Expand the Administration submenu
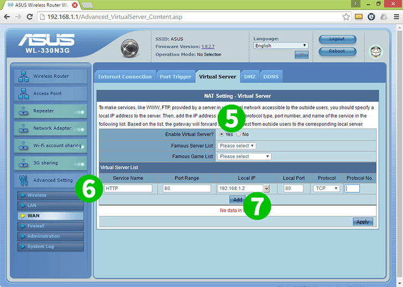The height and width of the screenshot is (287, 403). coord(50,236)
